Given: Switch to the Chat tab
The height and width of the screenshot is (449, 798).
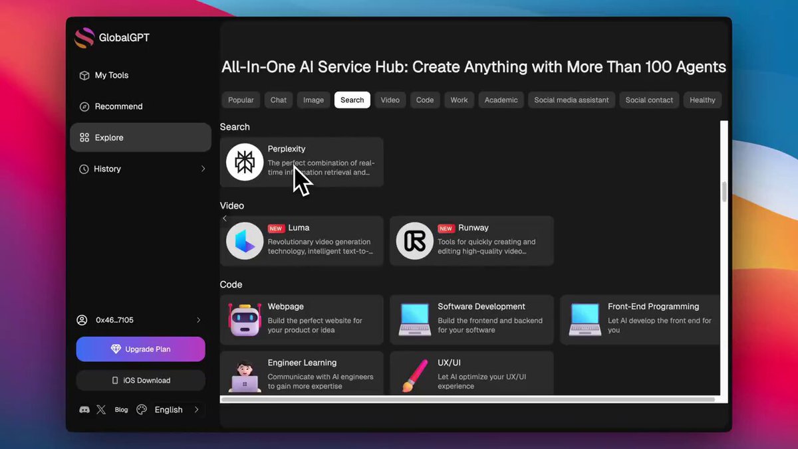Looking at the screenshot, I should [279, 100].
